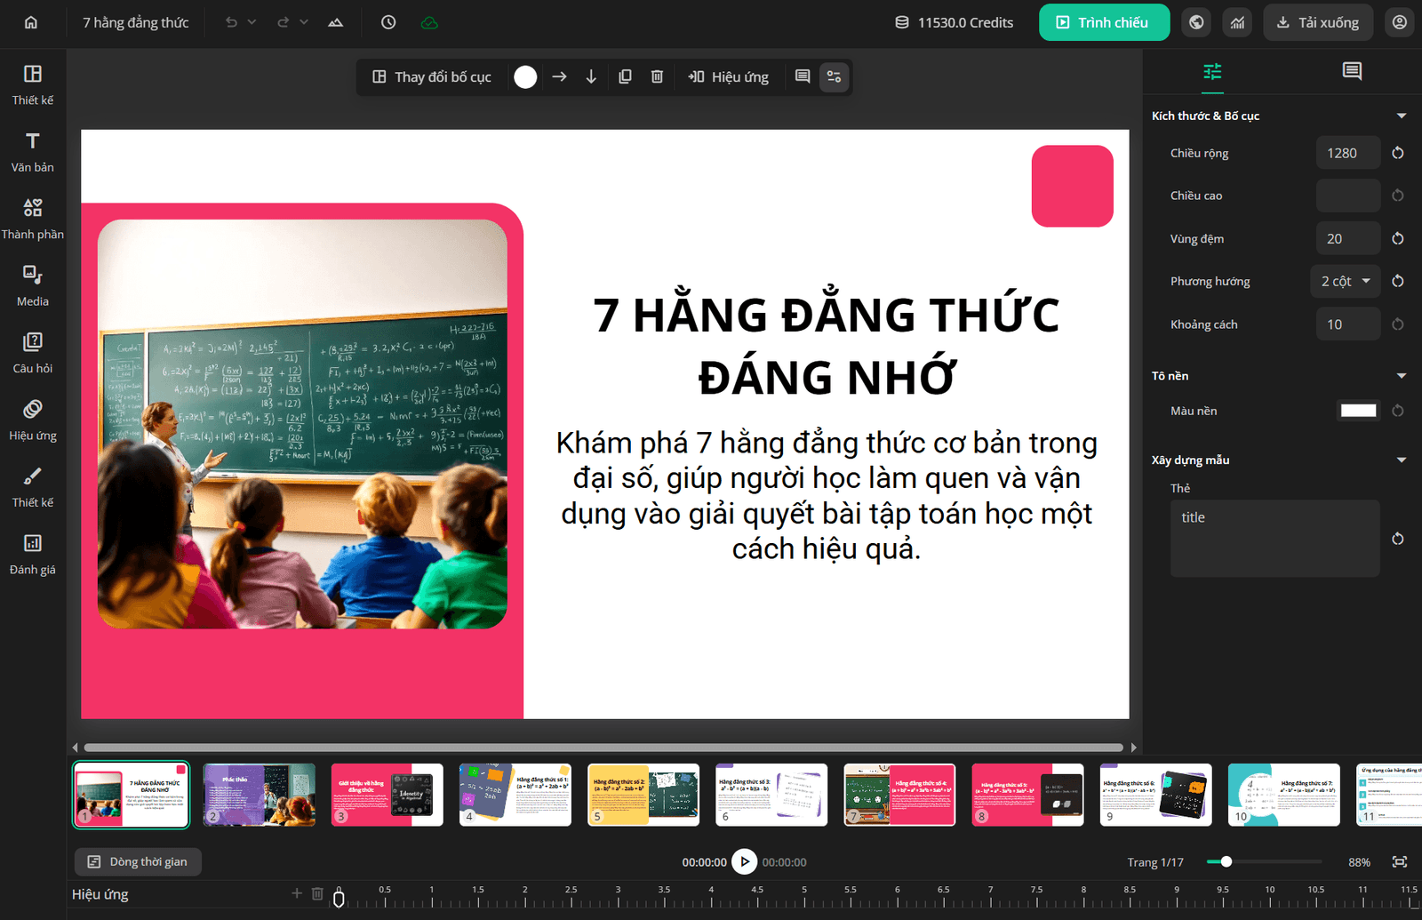The image size is (1422, 920).
Task: Open the Câu hỏi question panel
Action: click(33, 353)
